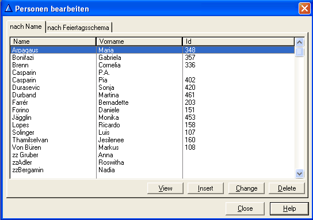Viewport: 313px width, 220px height.
Task: Click the Id value 420
Action: pos(190,88)
